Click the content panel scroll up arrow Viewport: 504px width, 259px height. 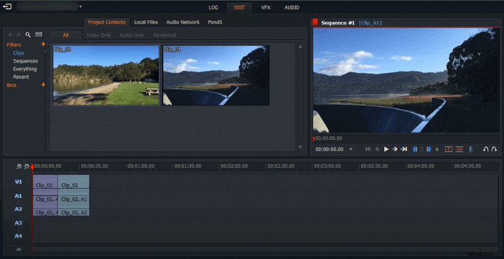pyautogui.click(x=301, y=47)
